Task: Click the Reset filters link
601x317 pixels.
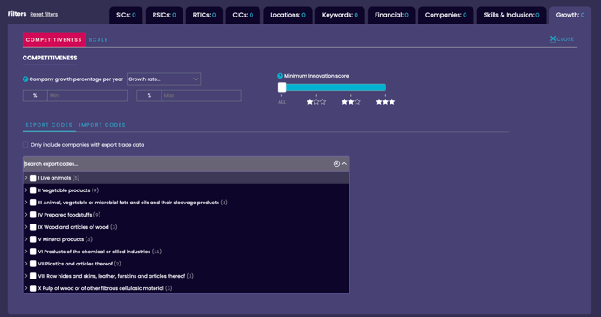Action: (44, 15)
